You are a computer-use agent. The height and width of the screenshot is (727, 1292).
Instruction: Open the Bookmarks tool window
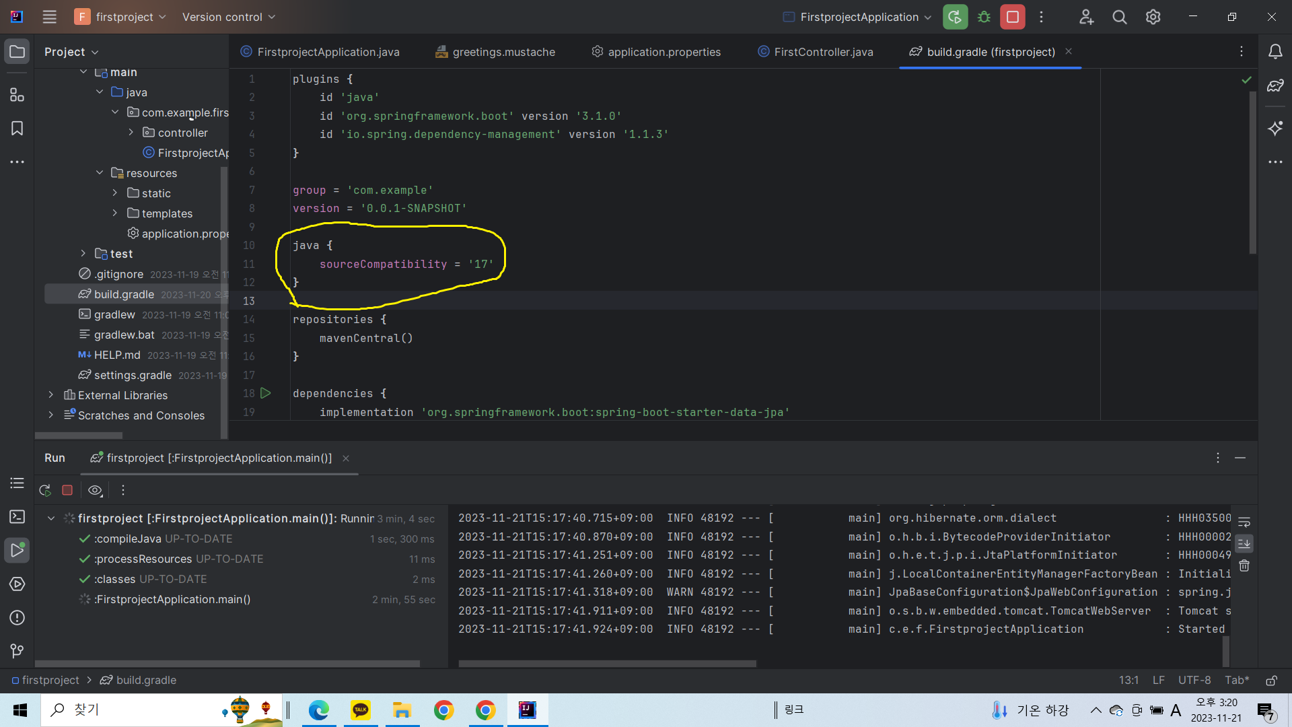(x=17, y=129)
